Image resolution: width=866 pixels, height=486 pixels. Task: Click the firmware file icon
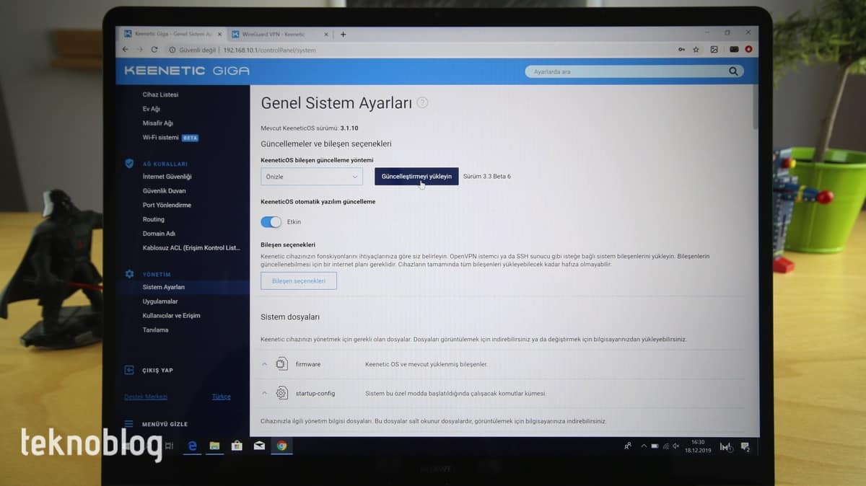[281, 364]
